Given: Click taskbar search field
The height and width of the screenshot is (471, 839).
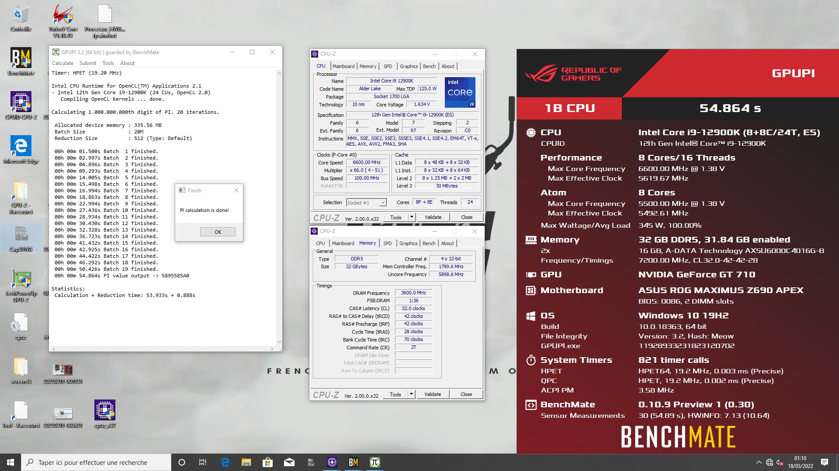Looking at the screenshot, I should coord(96,462).
